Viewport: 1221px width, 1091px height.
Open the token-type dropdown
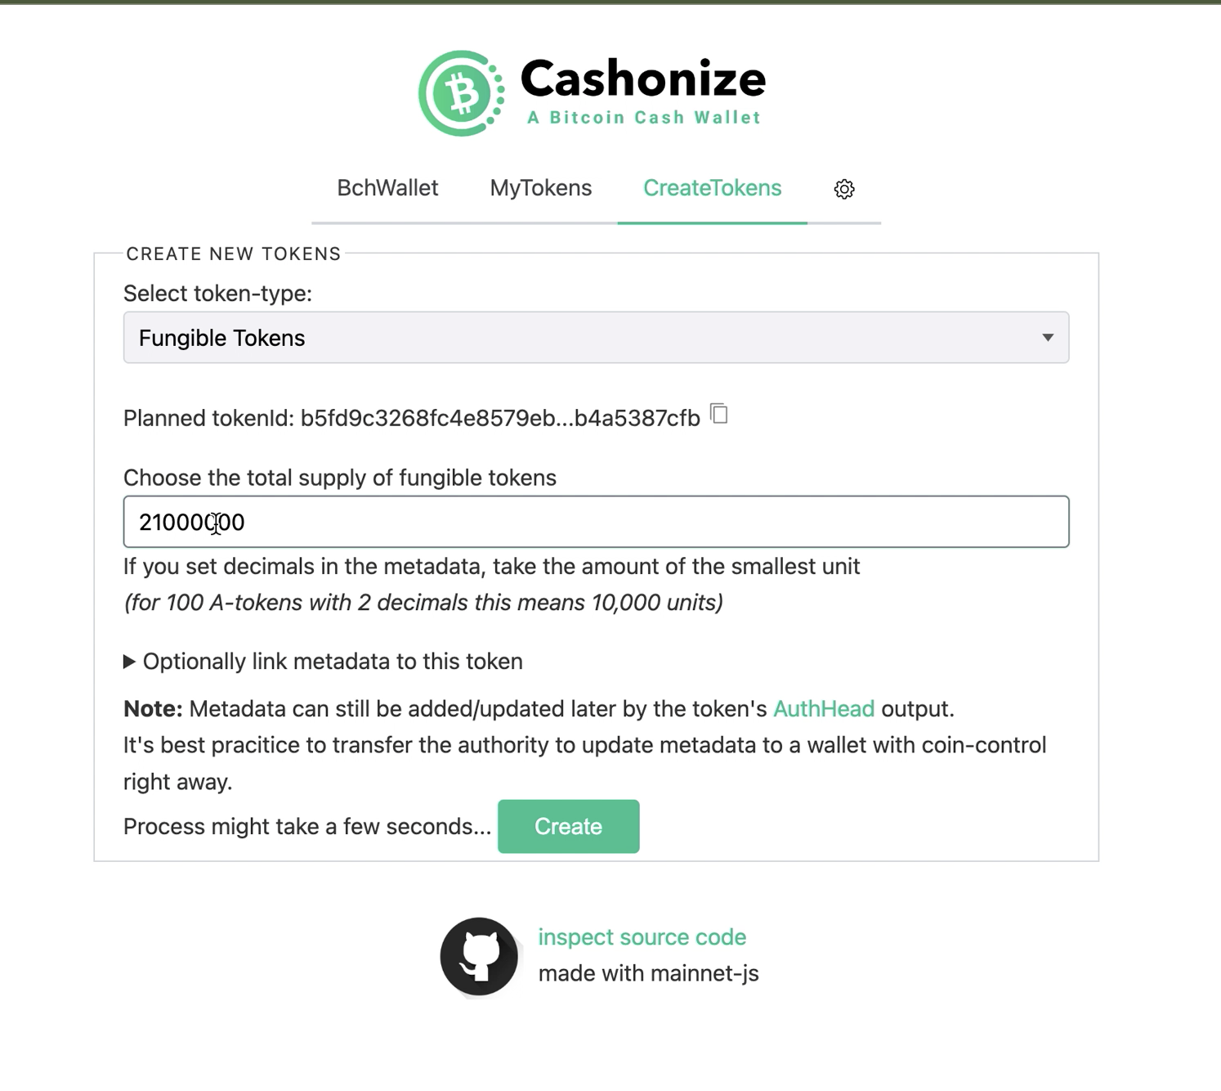click(x=595, y=337)
